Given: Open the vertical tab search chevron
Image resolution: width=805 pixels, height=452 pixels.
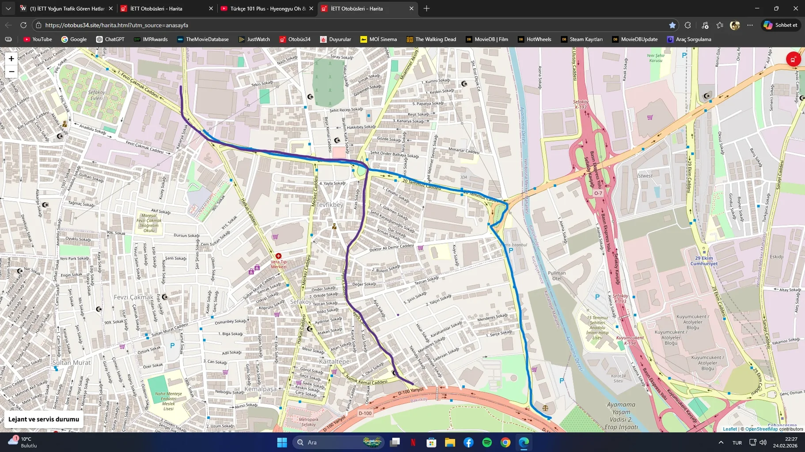Looking at the screenshot, I should coord(8,8).
